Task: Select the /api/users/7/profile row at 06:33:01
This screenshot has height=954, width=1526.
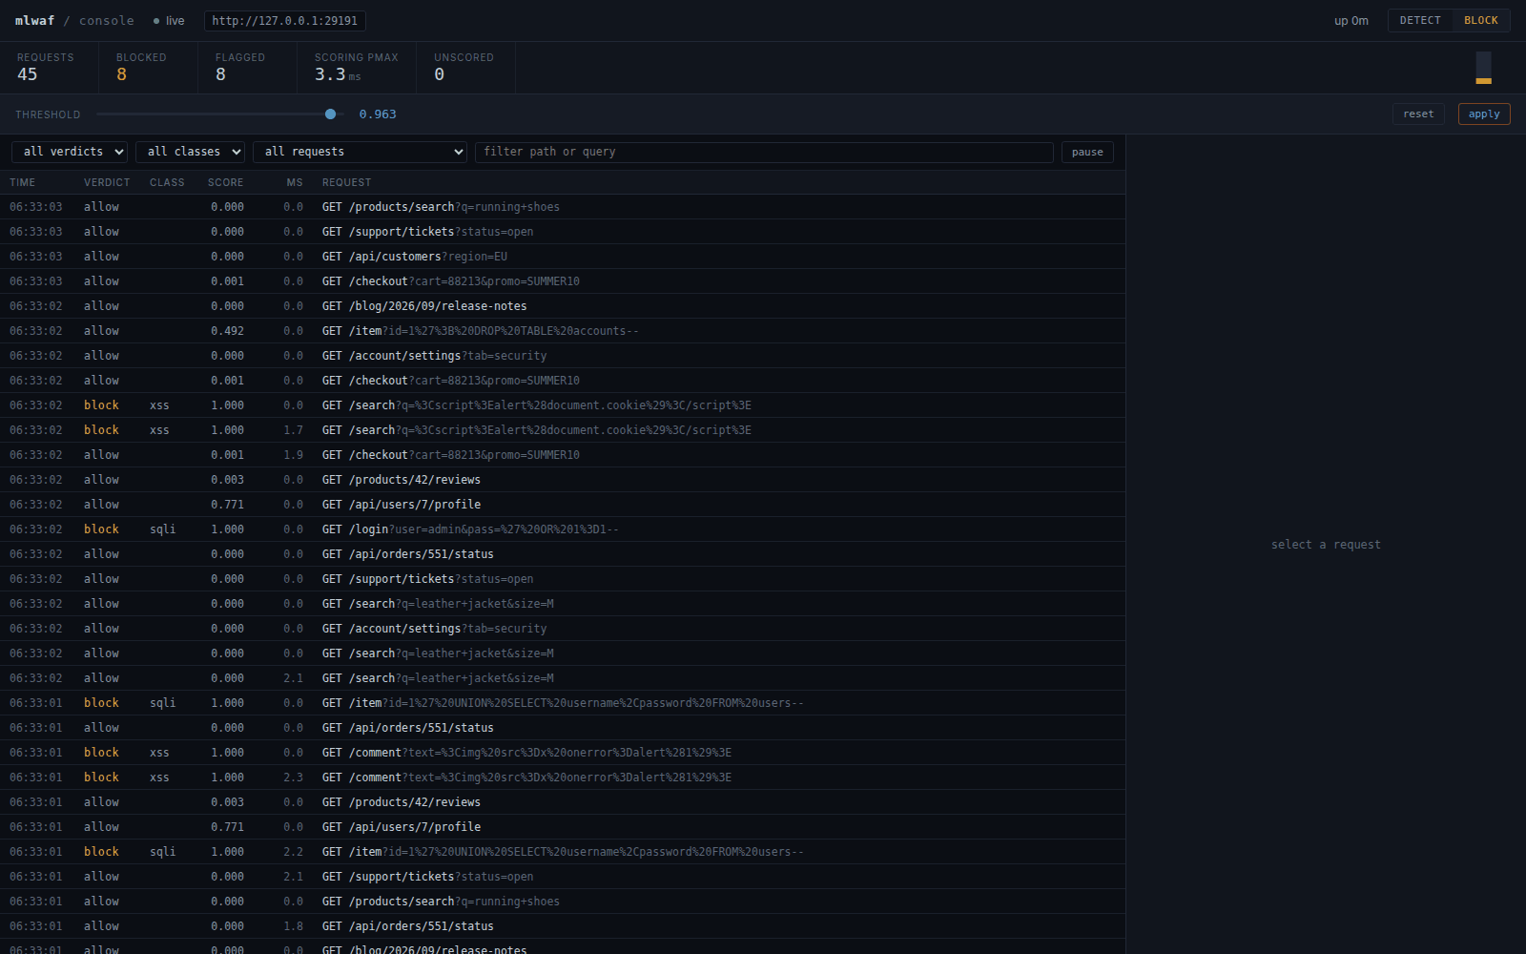Action: 563,827
